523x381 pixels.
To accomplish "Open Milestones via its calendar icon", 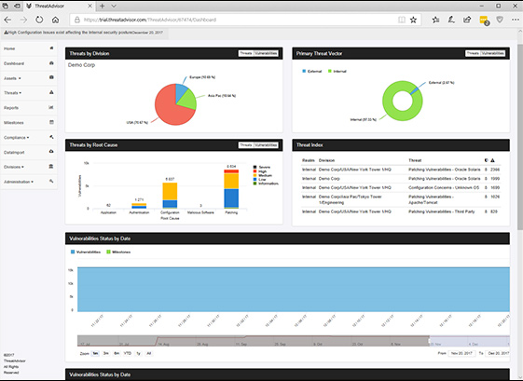I will click(x=51, y=122).
